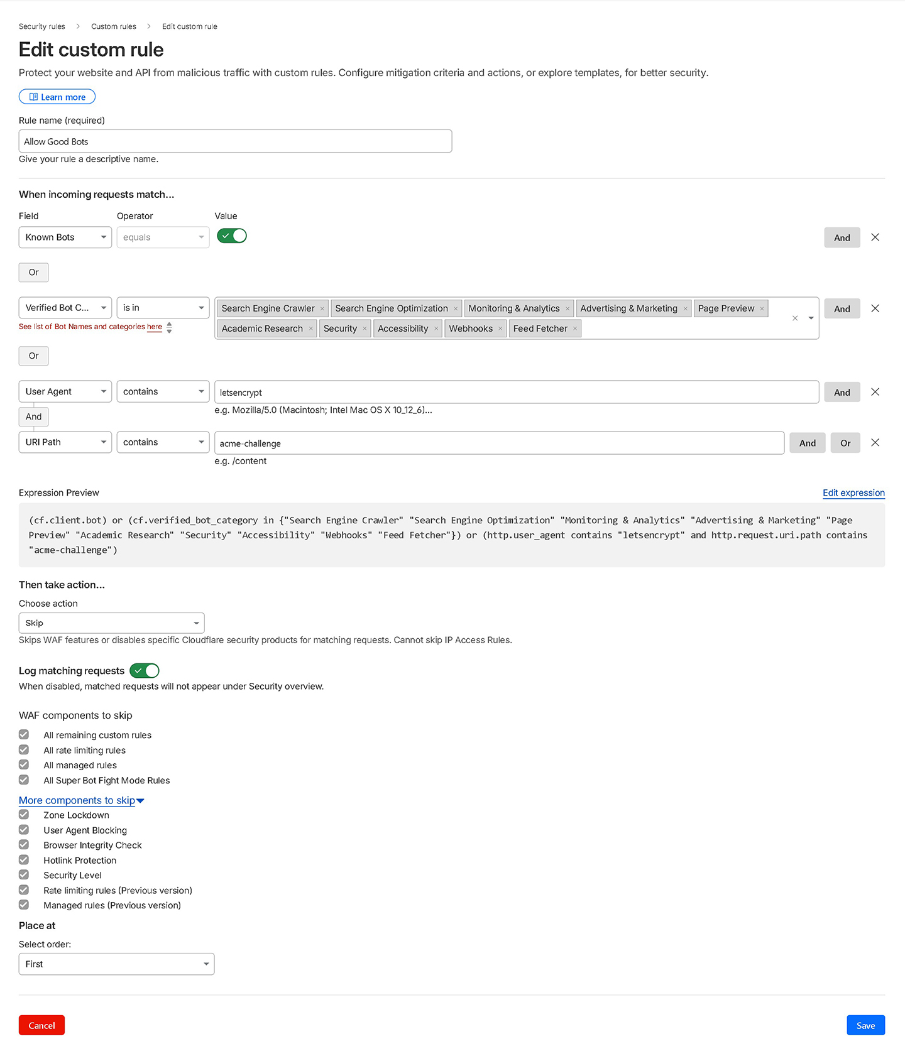Click And button on Known Bots row
The width and height of the screenshot is (905, 1044).
tap(842, 237)
